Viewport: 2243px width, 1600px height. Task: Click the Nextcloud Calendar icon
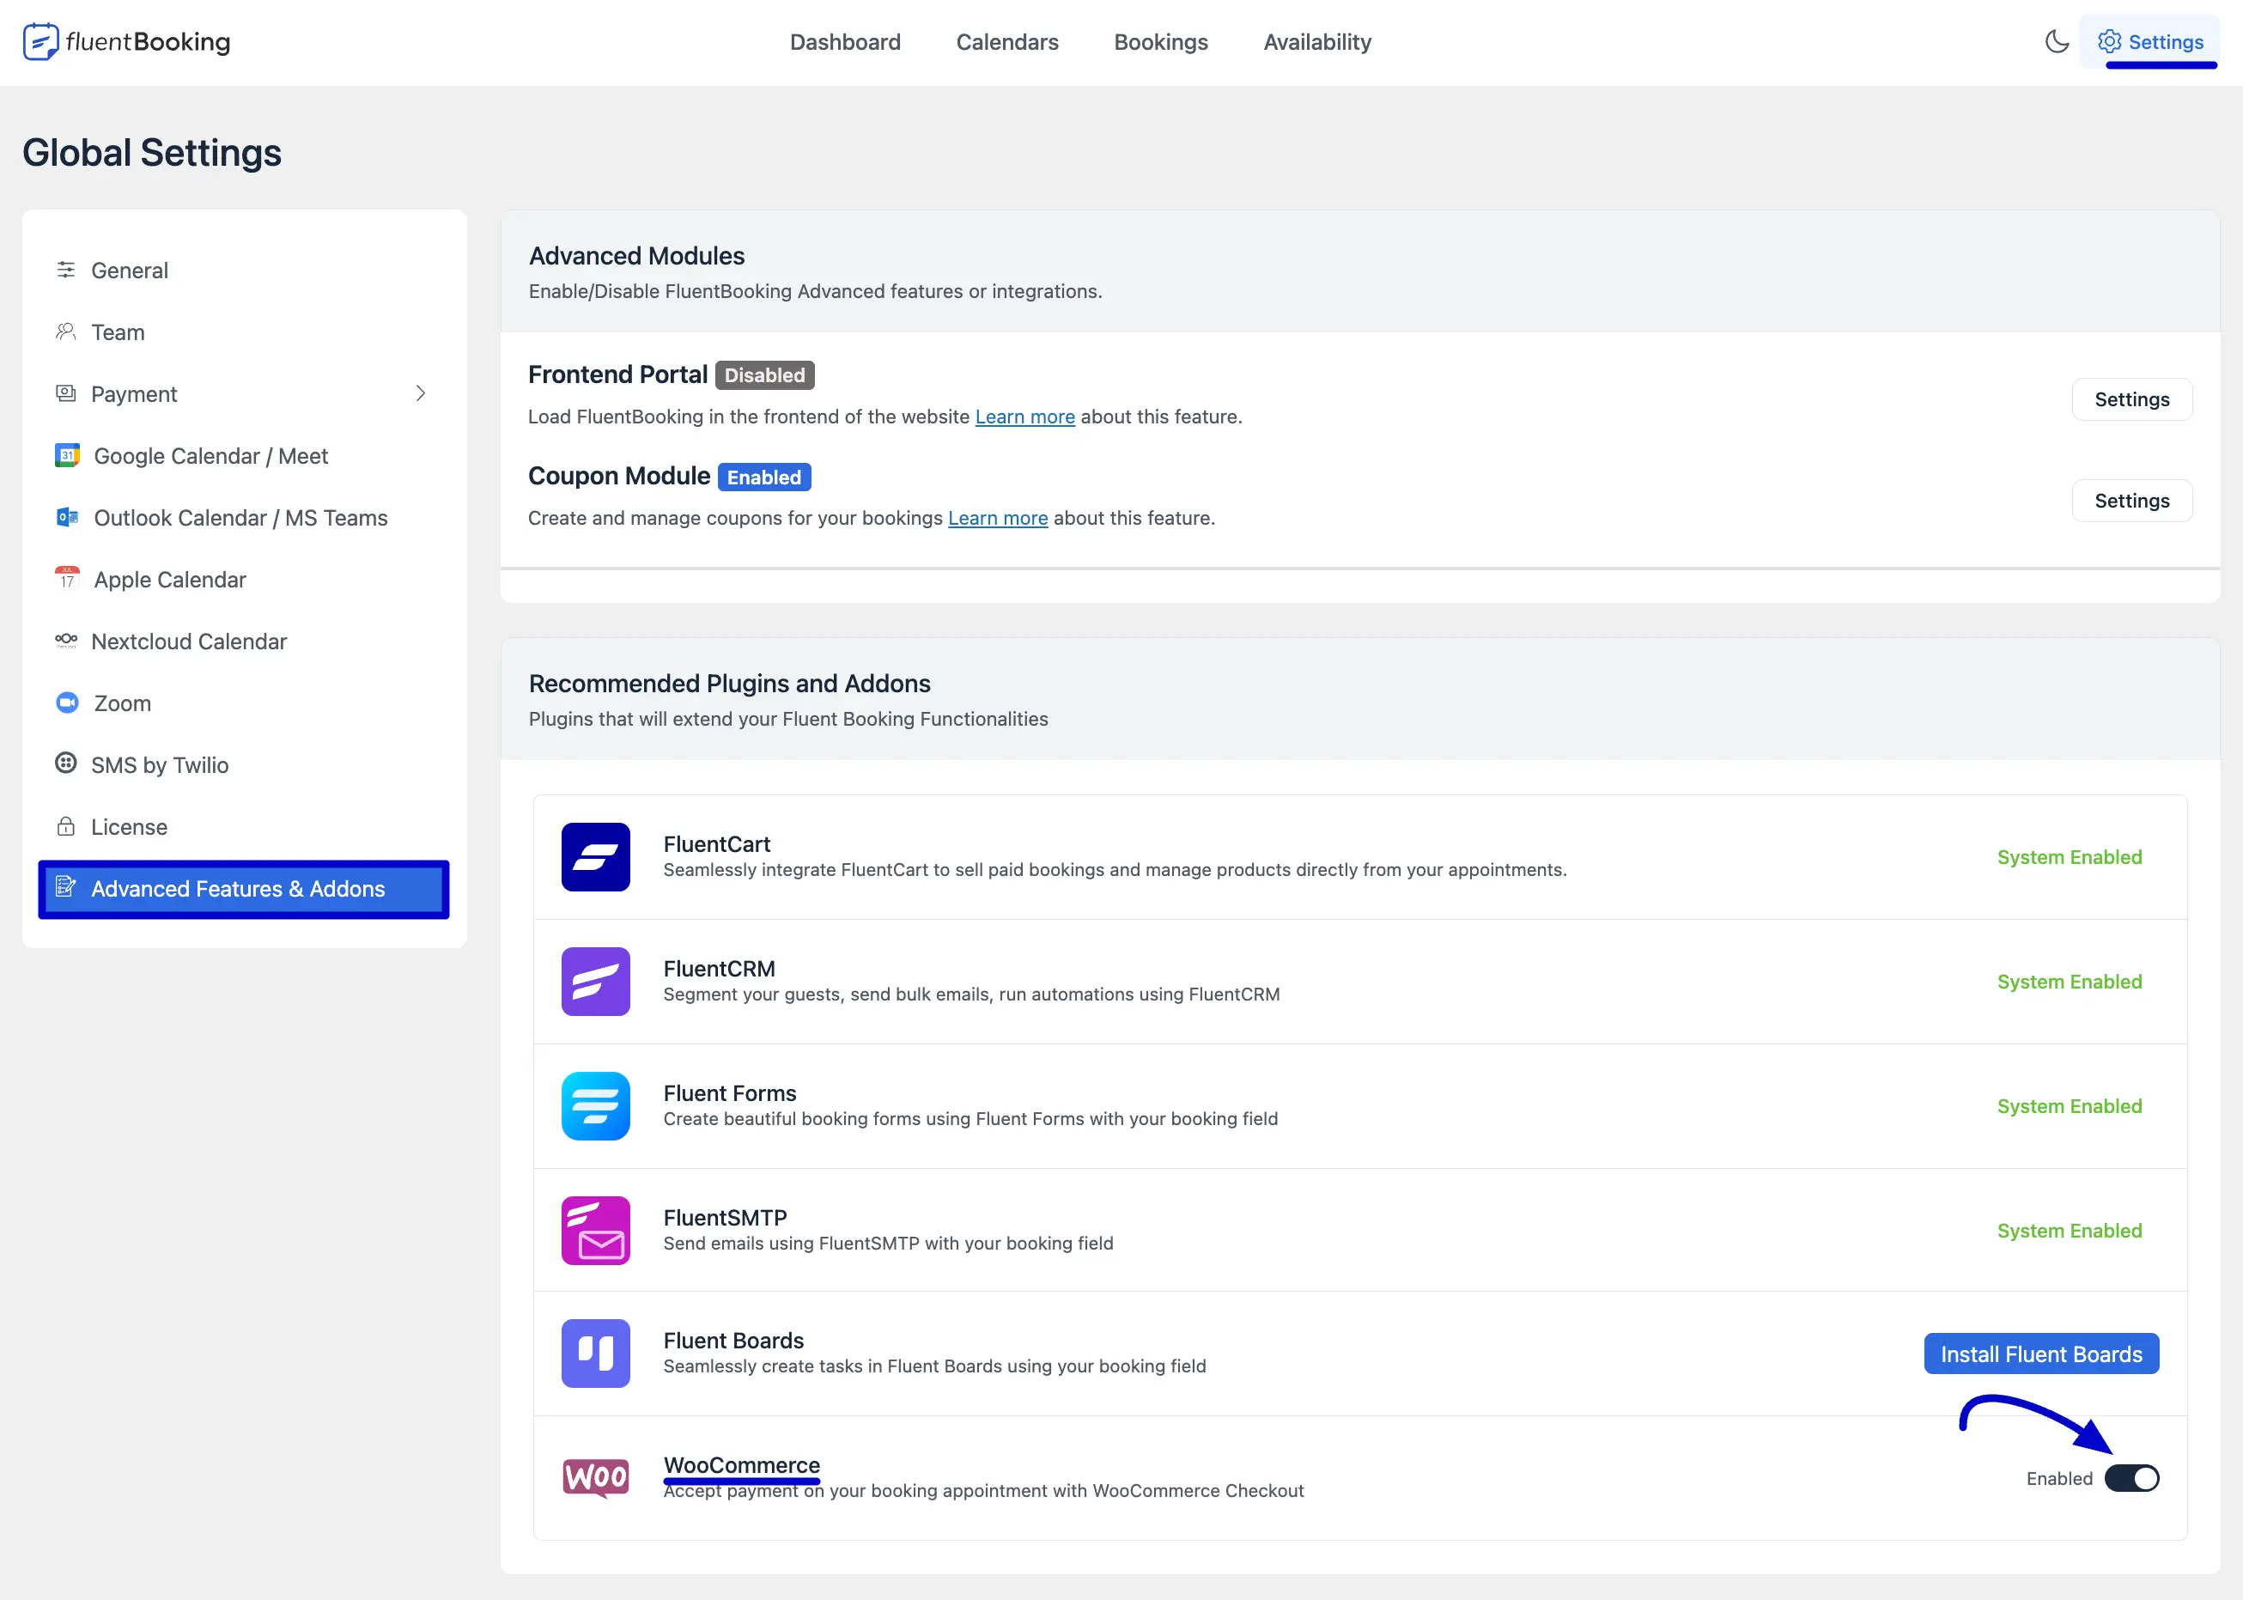click(x=66, y=641)
